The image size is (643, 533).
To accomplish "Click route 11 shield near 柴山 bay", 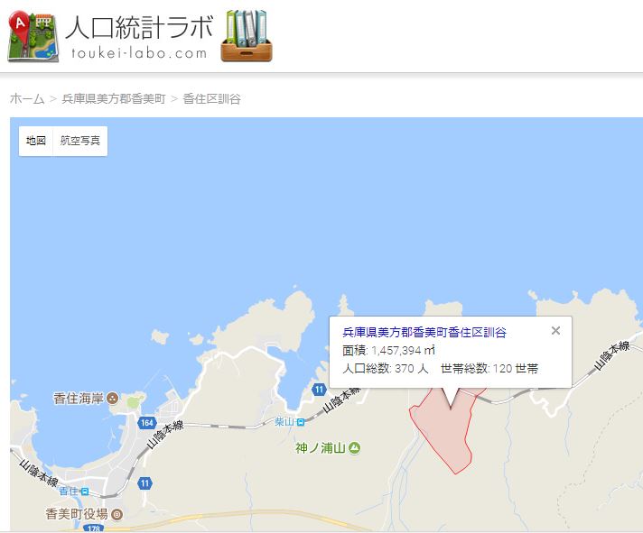I will 319,390.
